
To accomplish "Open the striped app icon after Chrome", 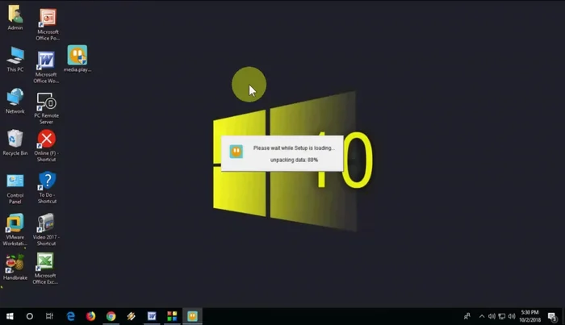I will (x=131, y=316).
